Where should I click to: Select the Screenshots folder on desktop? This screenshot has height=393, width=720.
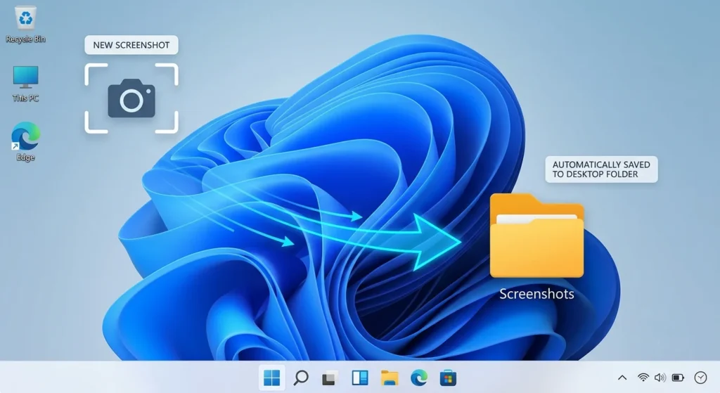(x=536, y=247)
